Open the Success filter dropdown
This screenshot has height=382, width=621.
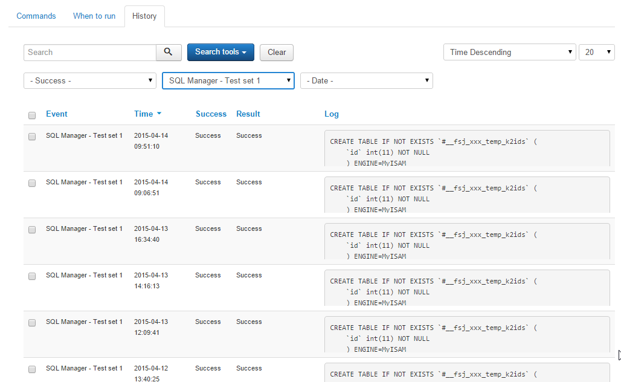90,81
